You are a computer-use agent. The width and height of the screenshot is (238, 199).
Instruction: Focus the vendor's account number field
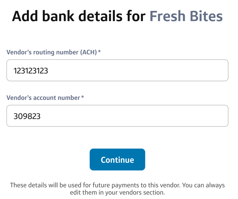(x=117, y=116)
